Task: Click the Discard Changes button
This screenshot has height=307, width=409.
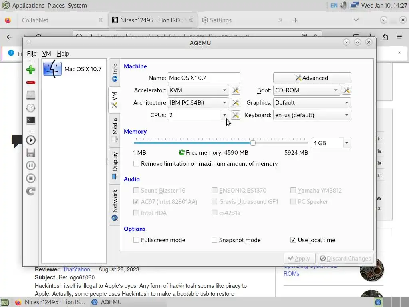Action: click(345, 259)
